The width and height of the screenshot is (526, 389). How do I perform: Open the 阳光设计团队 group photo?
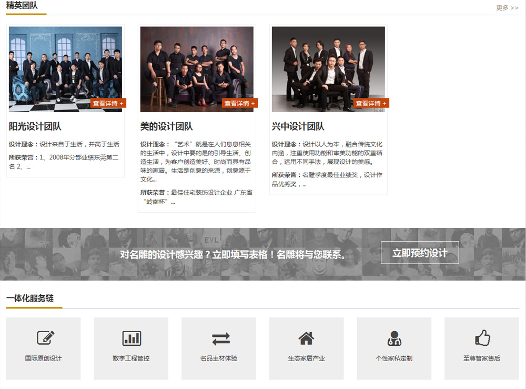pos(65,69)
